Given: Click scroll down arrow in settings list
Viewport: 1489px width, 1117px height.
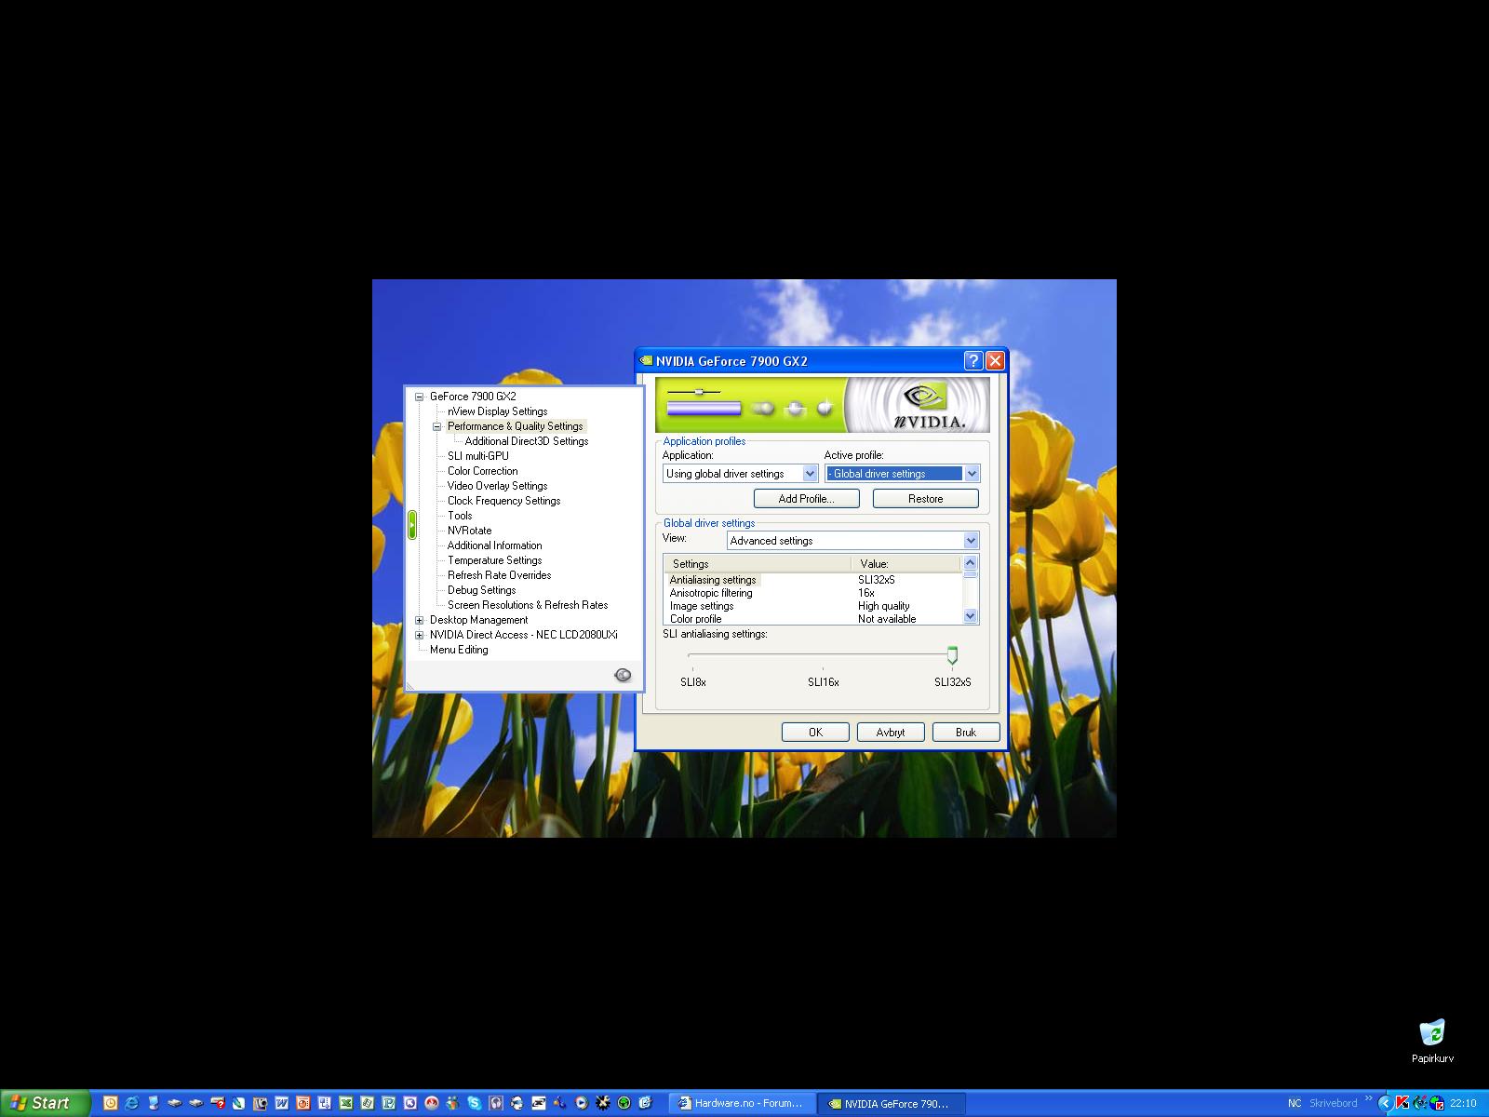Looking at the screenshot, I should click(971, 616).
